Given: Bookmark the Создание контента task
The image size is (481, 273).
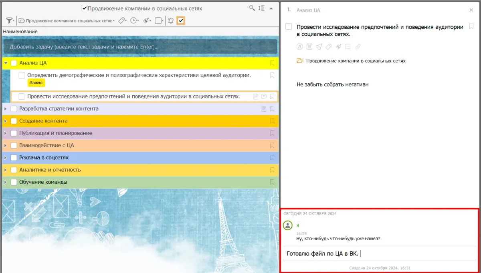Looking at the screenshot, I should [x=272, y=121].
